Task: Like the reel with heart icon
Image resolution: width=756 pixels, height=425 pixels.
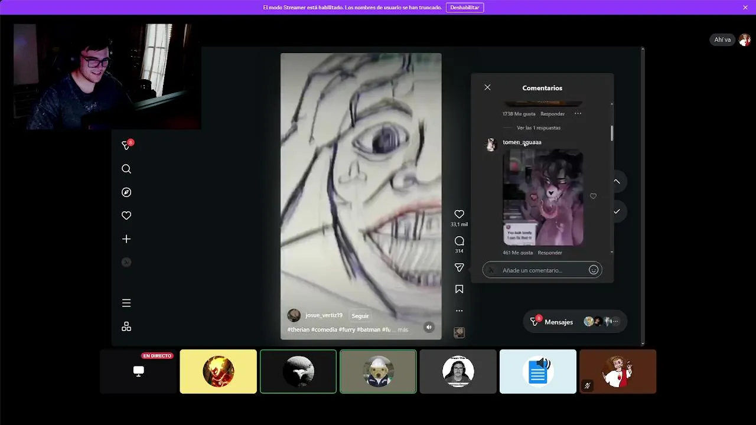Action: [x=459, y=214]
